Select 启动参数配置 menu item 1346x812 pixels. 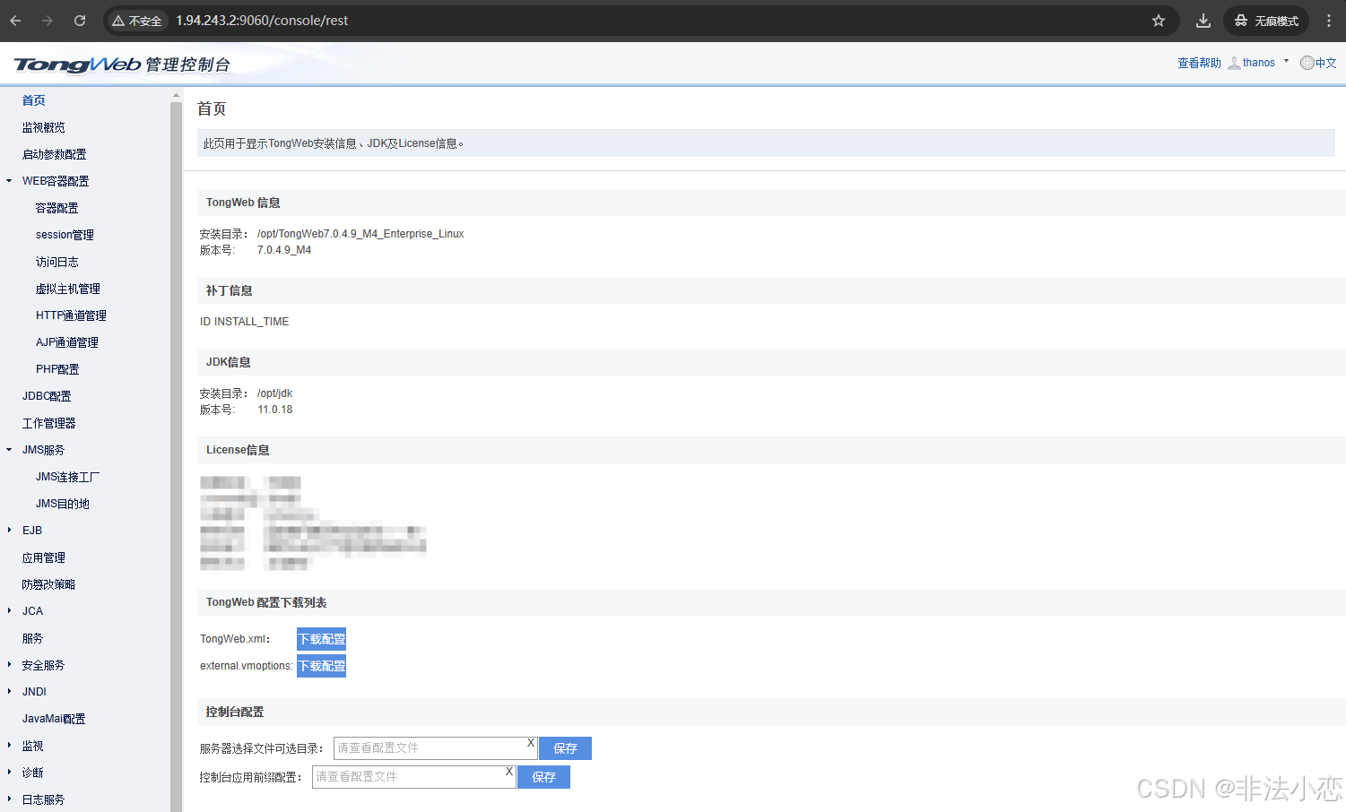click(55, 154)
